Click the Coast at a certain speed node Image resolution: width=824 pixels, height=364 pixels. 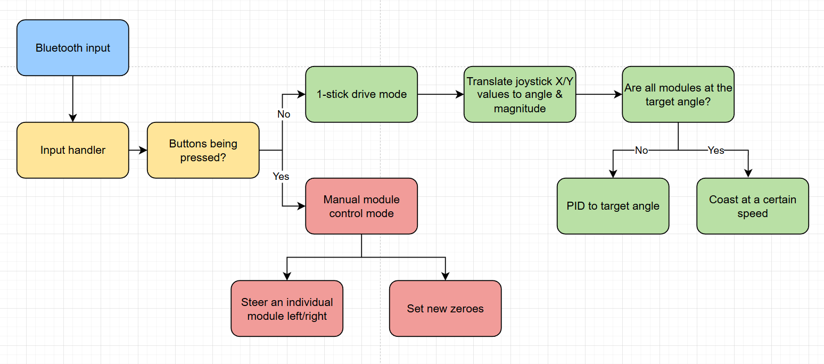click(x=752, y=206)
